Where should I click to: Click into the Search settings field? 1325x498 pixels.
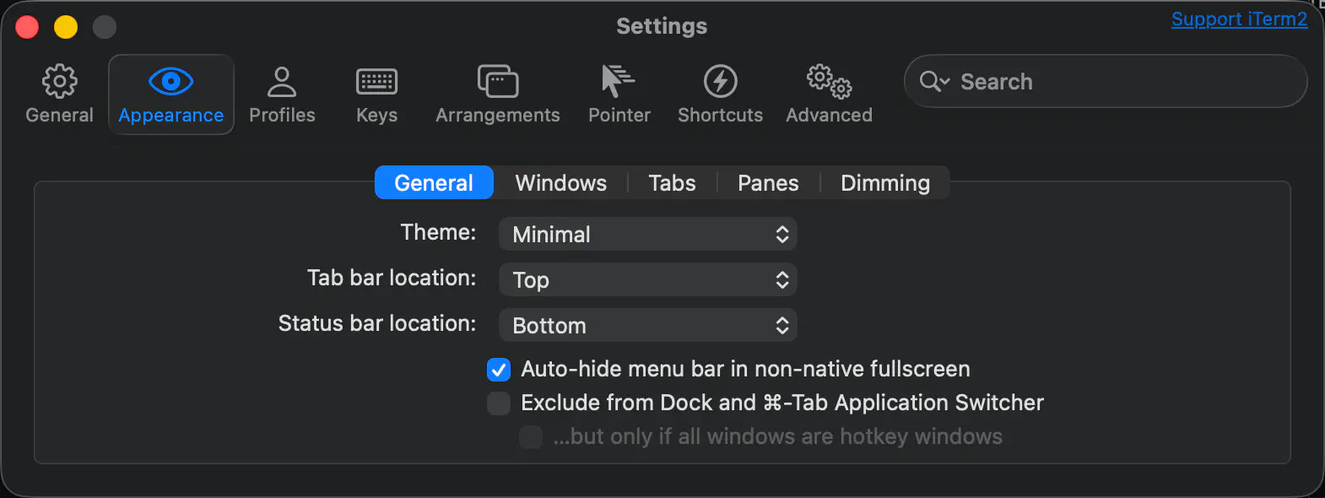(x=1122, y=82)
